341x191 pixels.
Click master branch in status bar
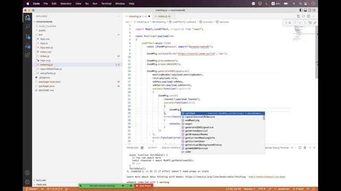coord(32,189)
